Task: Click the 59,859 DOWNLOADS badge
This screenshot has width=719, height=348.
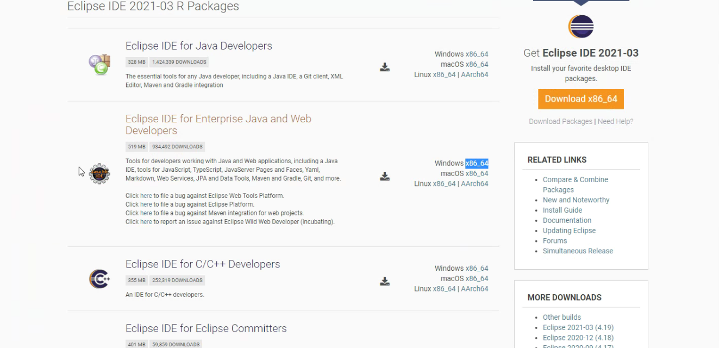Action: click(x=176, y=344)
